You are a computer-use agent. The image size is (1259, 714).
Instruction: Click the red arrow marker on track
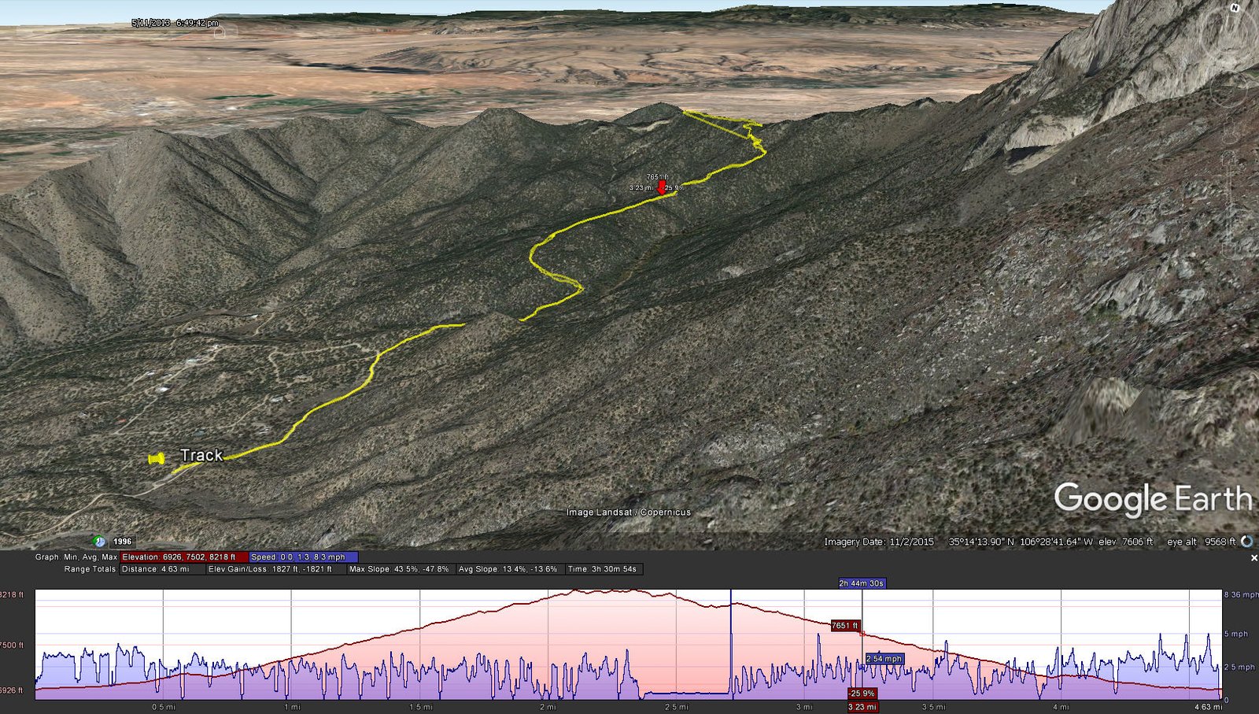coord(662,187)
